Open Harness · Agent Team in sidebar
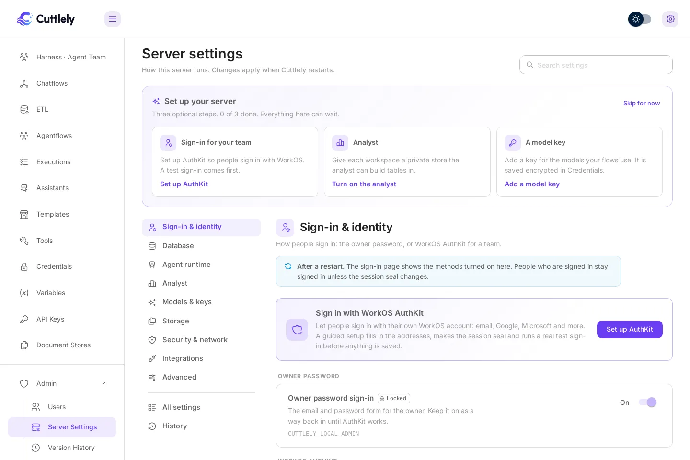The height and width of the screenshot is (460, 690). pos(62,57)
